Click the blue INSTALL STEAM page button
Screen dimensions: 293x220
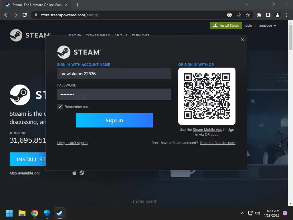28,159
